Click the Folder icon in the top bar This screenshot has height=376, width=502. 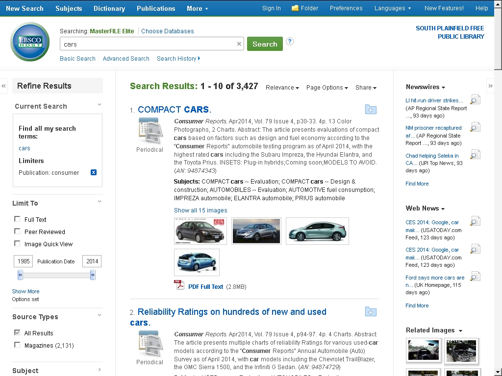coord(295,8)
